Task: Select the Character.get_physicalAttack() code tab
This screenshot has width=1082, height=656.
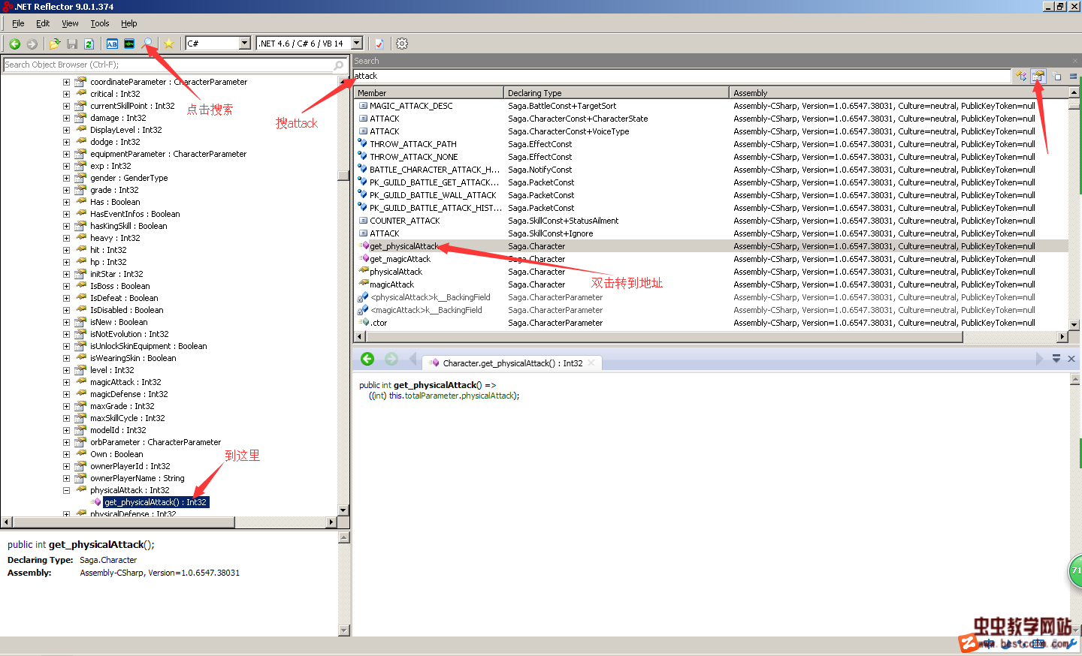Action: point(511,363)
